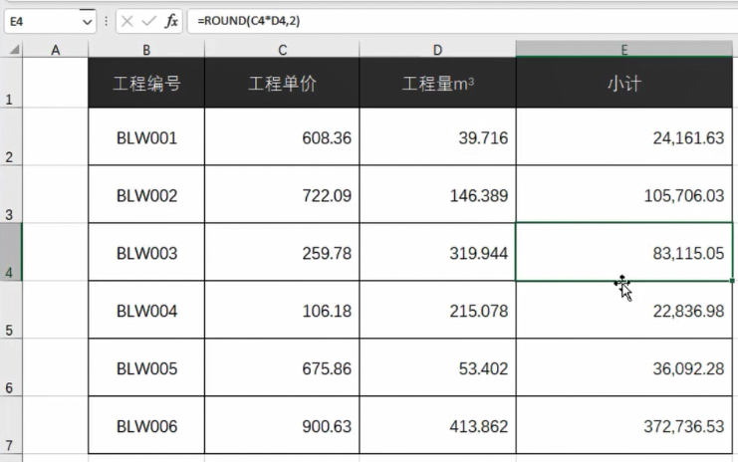Select cell containing BLW004
This screenshot has height=462, width=738.
146,310
